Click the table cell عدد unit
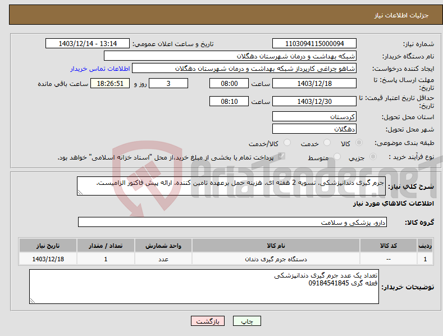Viewport: 443px width, 336px height. pos(163,259)
